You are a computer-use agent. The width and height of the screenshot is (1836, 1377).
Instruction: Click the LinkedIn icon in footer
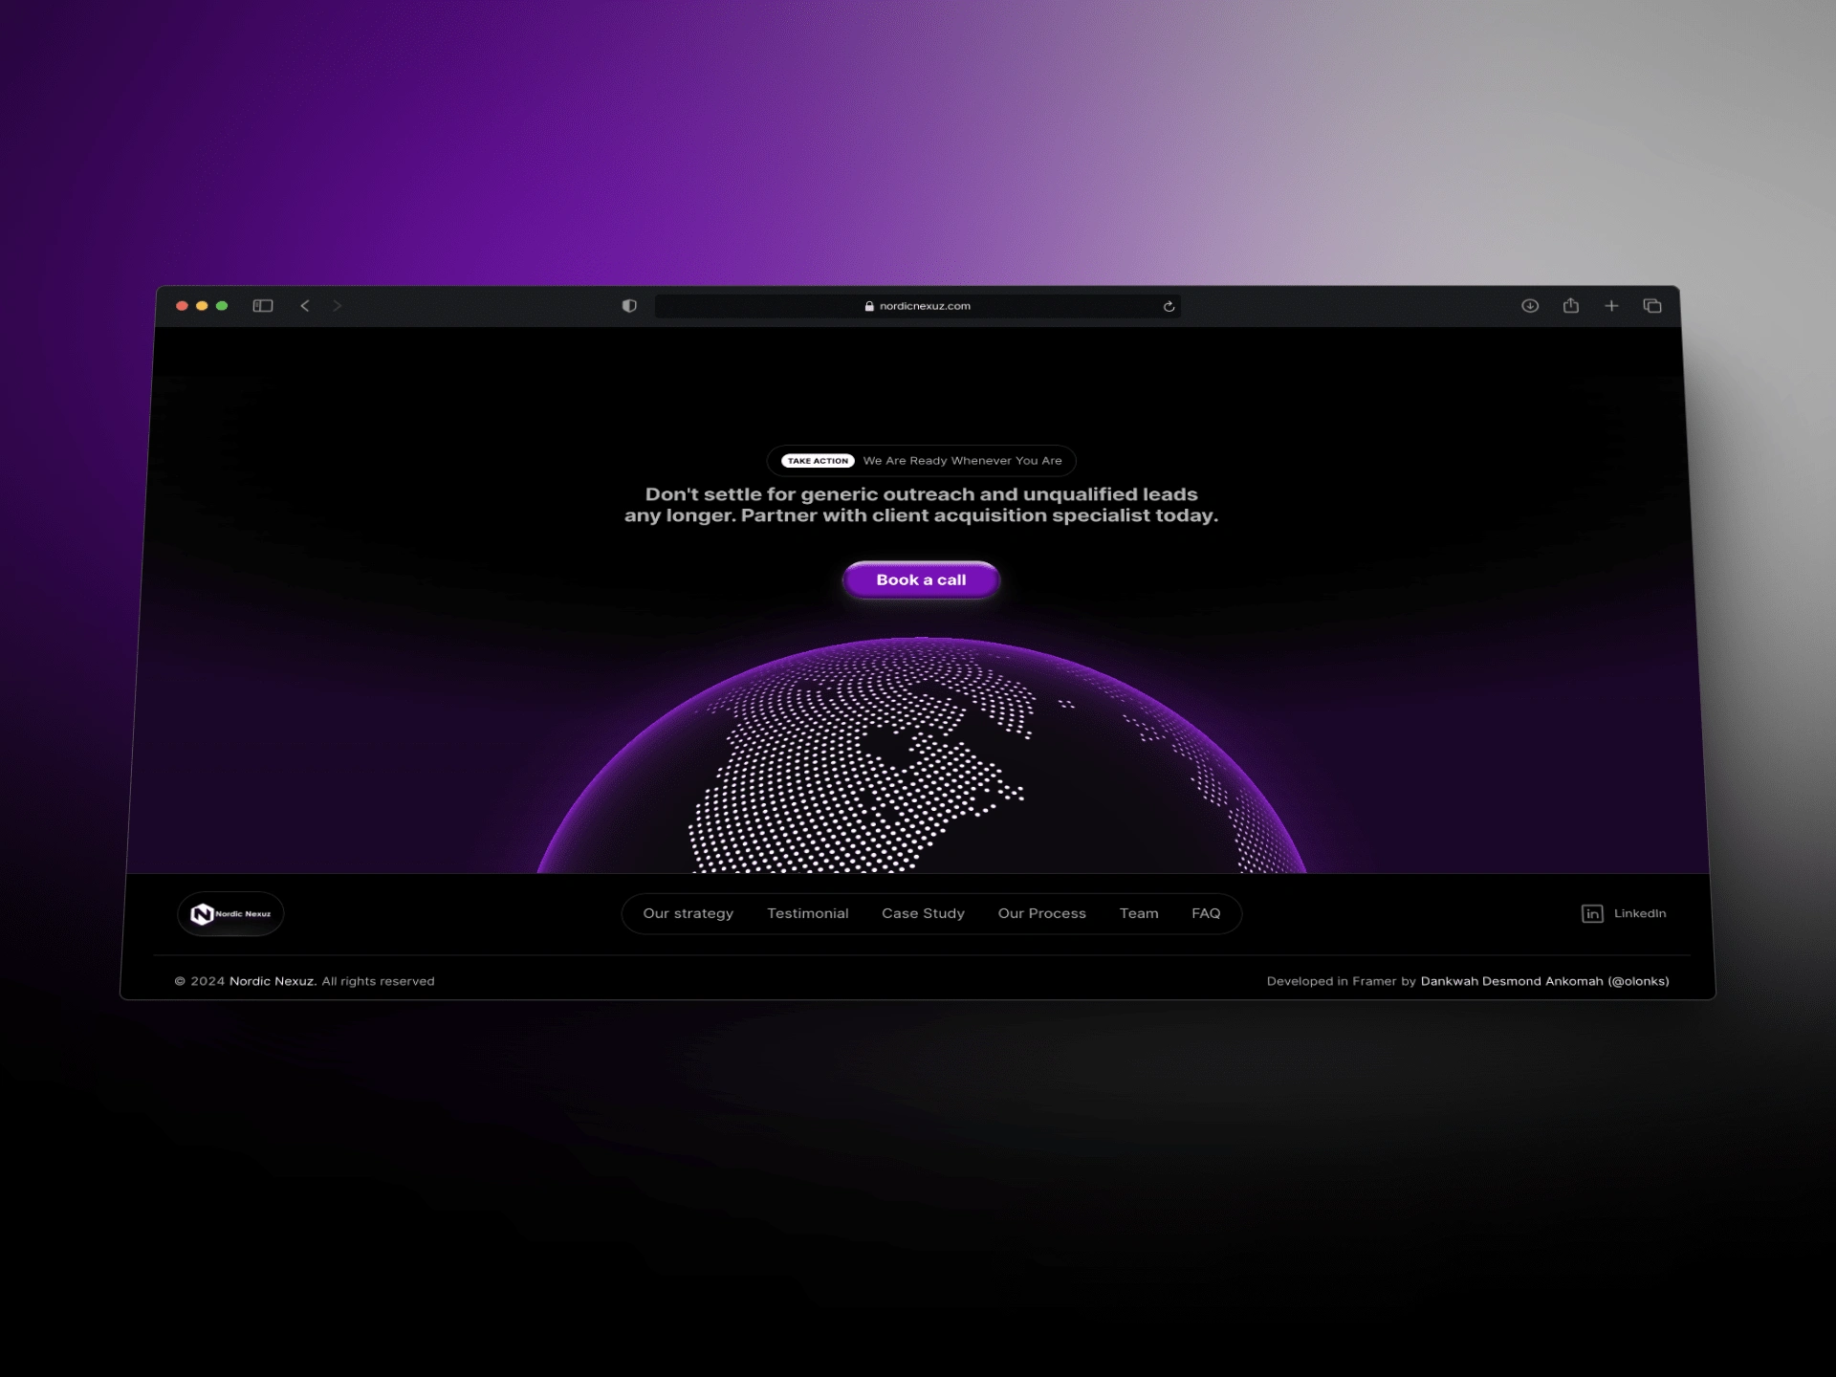(x=1592, y=914)
